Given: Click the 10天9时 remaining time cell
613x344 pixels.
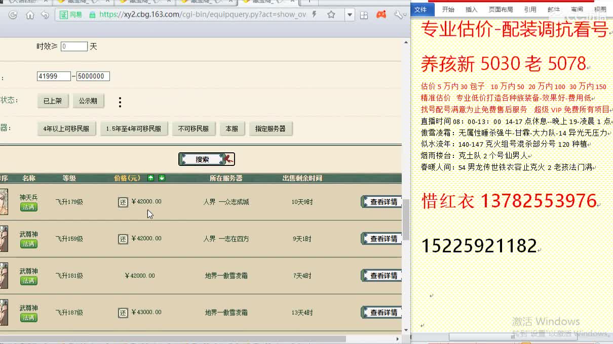Looking at the screenshot, I should 302,202.
